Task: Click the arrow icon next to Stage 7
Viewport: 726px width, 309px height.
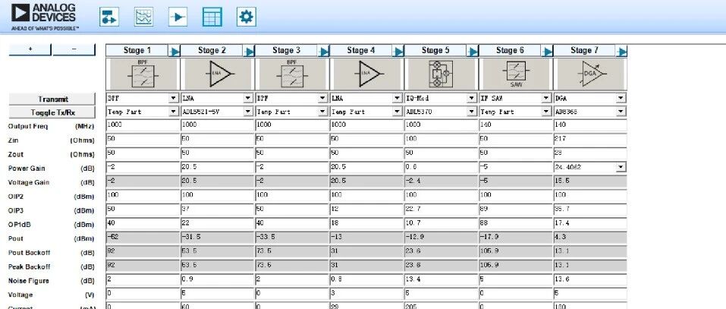Action: 622,51
